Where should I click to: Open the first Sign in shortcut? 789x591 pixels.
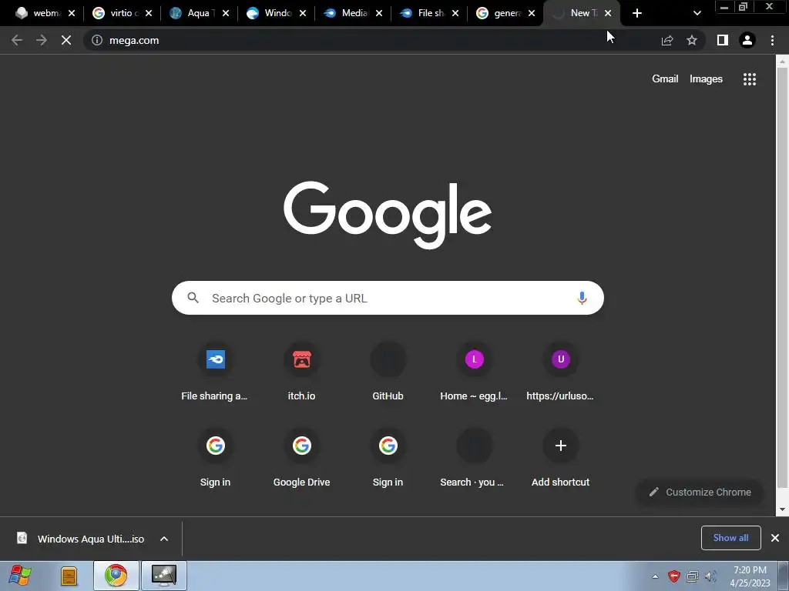coord(215,459)
